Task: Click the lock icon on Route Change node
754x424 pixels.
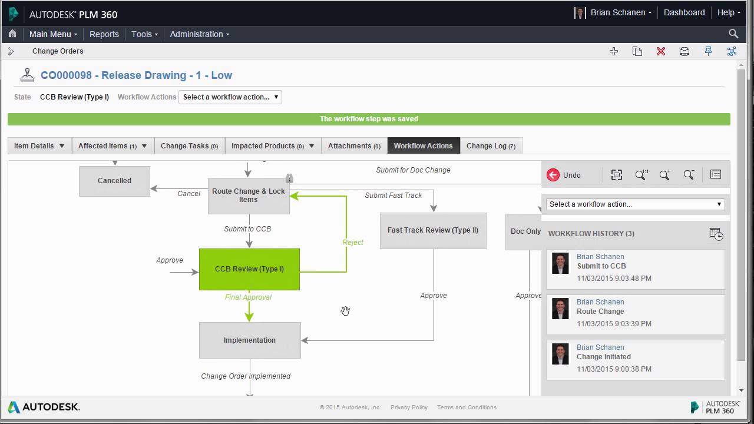Action: 289,178
